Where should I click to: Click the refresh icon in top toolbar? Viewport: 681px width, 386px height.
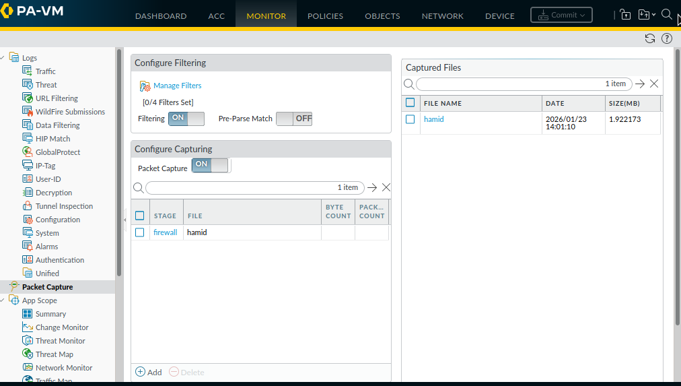tap(649, 38)
